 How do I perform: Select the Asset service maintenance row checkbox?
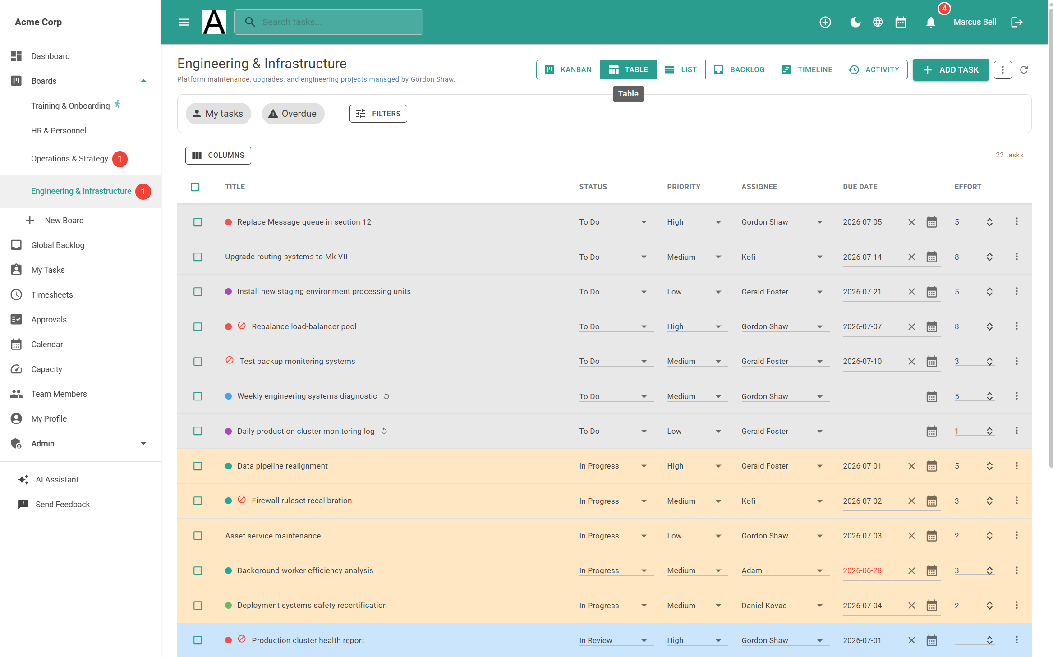(198, 536)
